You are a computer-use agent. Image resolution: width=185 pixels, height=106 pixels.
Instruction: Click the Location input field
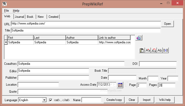pos(38,85)
